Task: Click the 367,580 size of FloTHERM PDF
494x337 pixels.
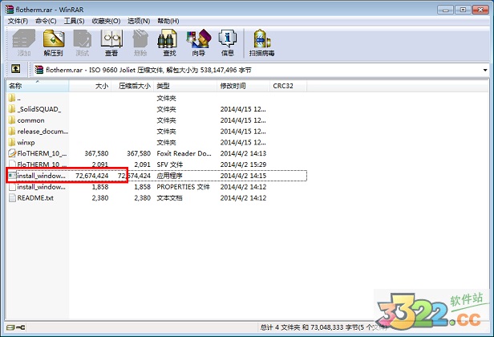Action: click(x=96, y=153)
